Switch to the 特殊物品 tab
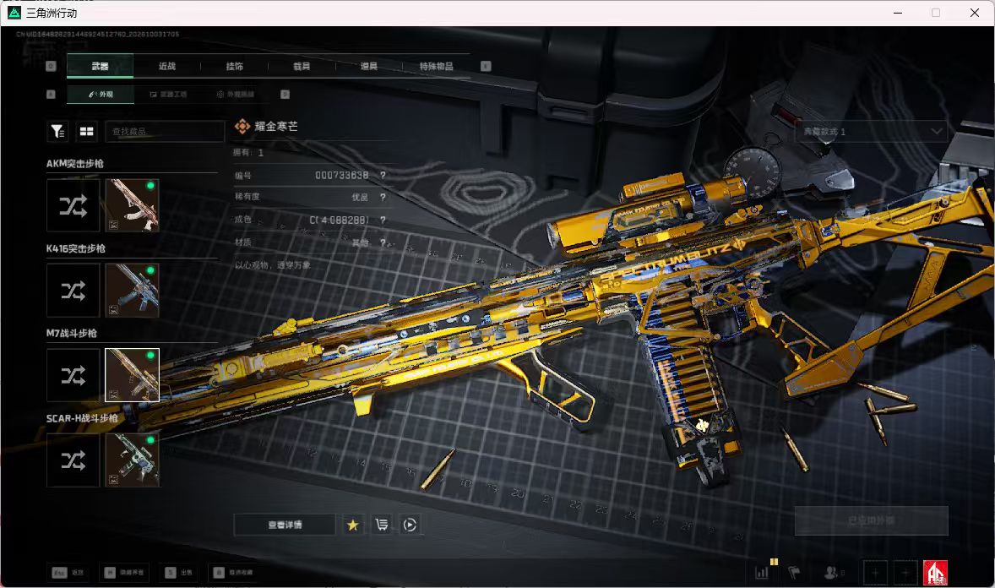The image size is (995, 588). click(x=436, y=66)
